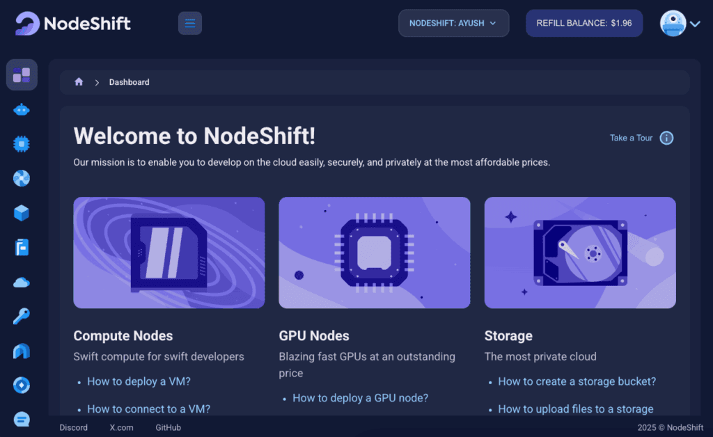Click the Take a Tour link
Viewport: 713px width, 437px height.
click(631, 138)
